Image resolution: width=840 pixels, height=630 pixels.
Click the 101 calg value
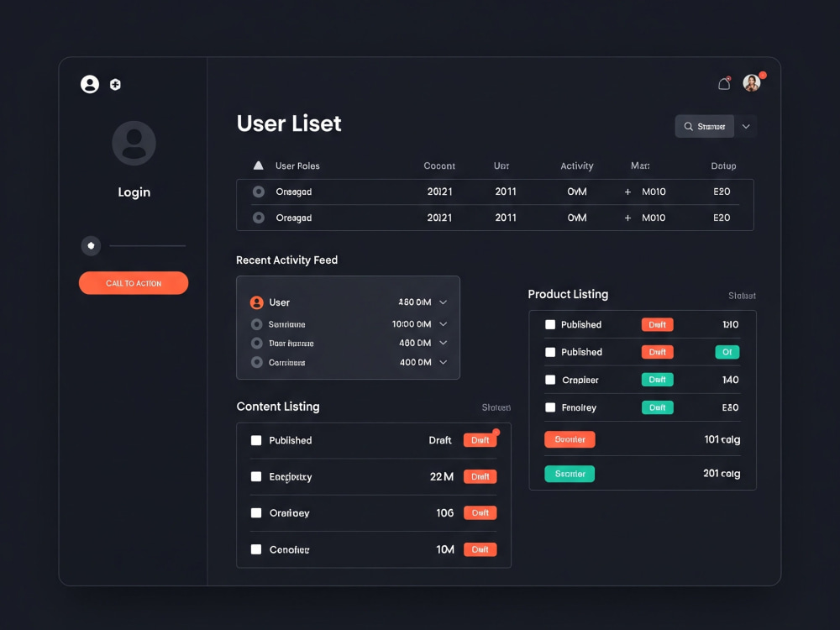click(722, 440)
